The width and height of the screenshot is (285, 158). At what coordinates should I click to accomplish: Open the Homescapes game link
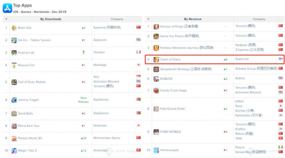point(169,150)
